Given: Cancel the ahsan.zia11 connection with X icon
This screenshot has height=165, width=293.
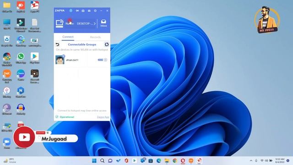Looking at the screenshot, I should [106, 60].
